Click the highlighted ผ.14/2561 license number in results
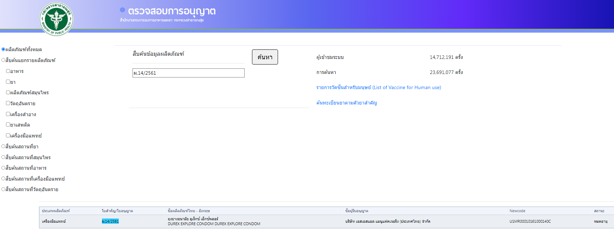The image size is (614, 229). pyautogui.click(x=110, y=221)
